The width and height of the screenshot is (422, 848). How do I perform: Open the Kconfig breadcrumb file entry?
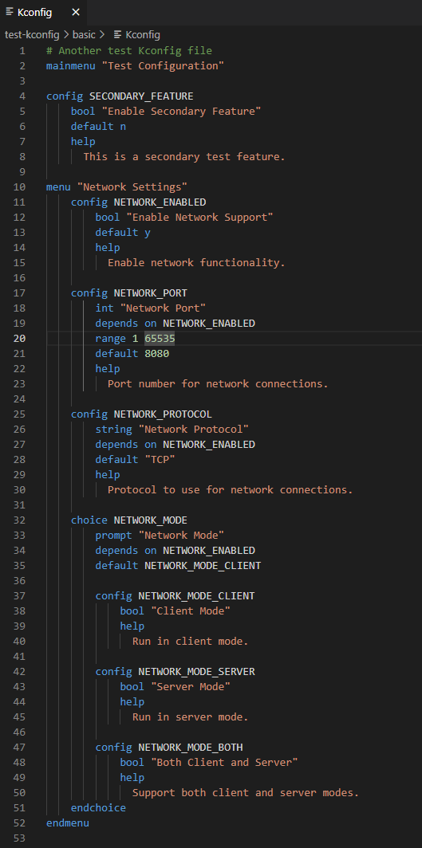(143, 34)
